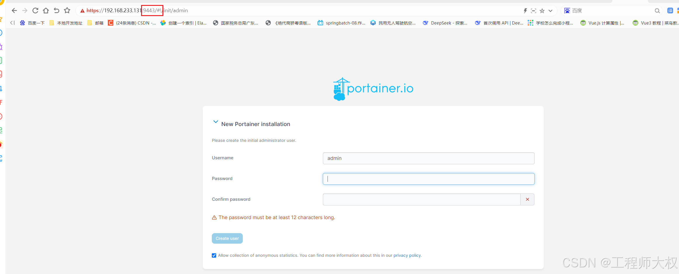679x274 pixels.
Task: Open the 创建一个索引 Elastic bookmark
Action: pyautogui.click(x=183, y=23)
